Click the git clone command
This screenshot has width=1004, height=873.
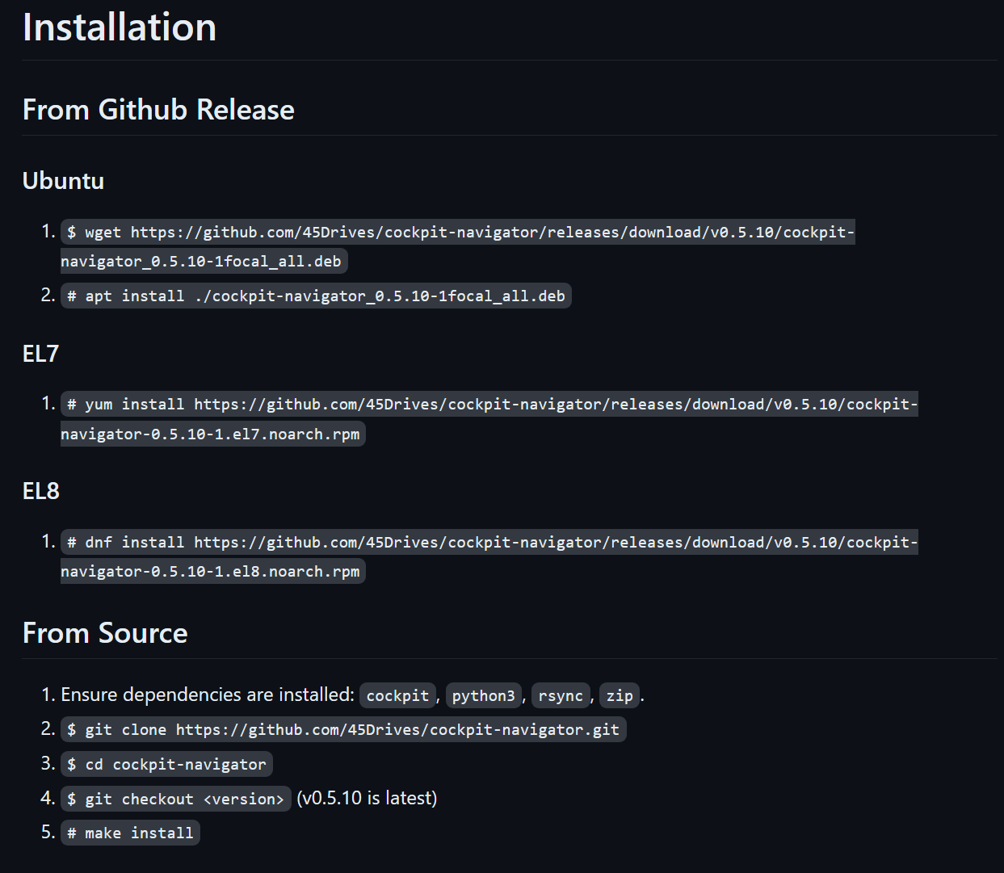tap(343, 729)
